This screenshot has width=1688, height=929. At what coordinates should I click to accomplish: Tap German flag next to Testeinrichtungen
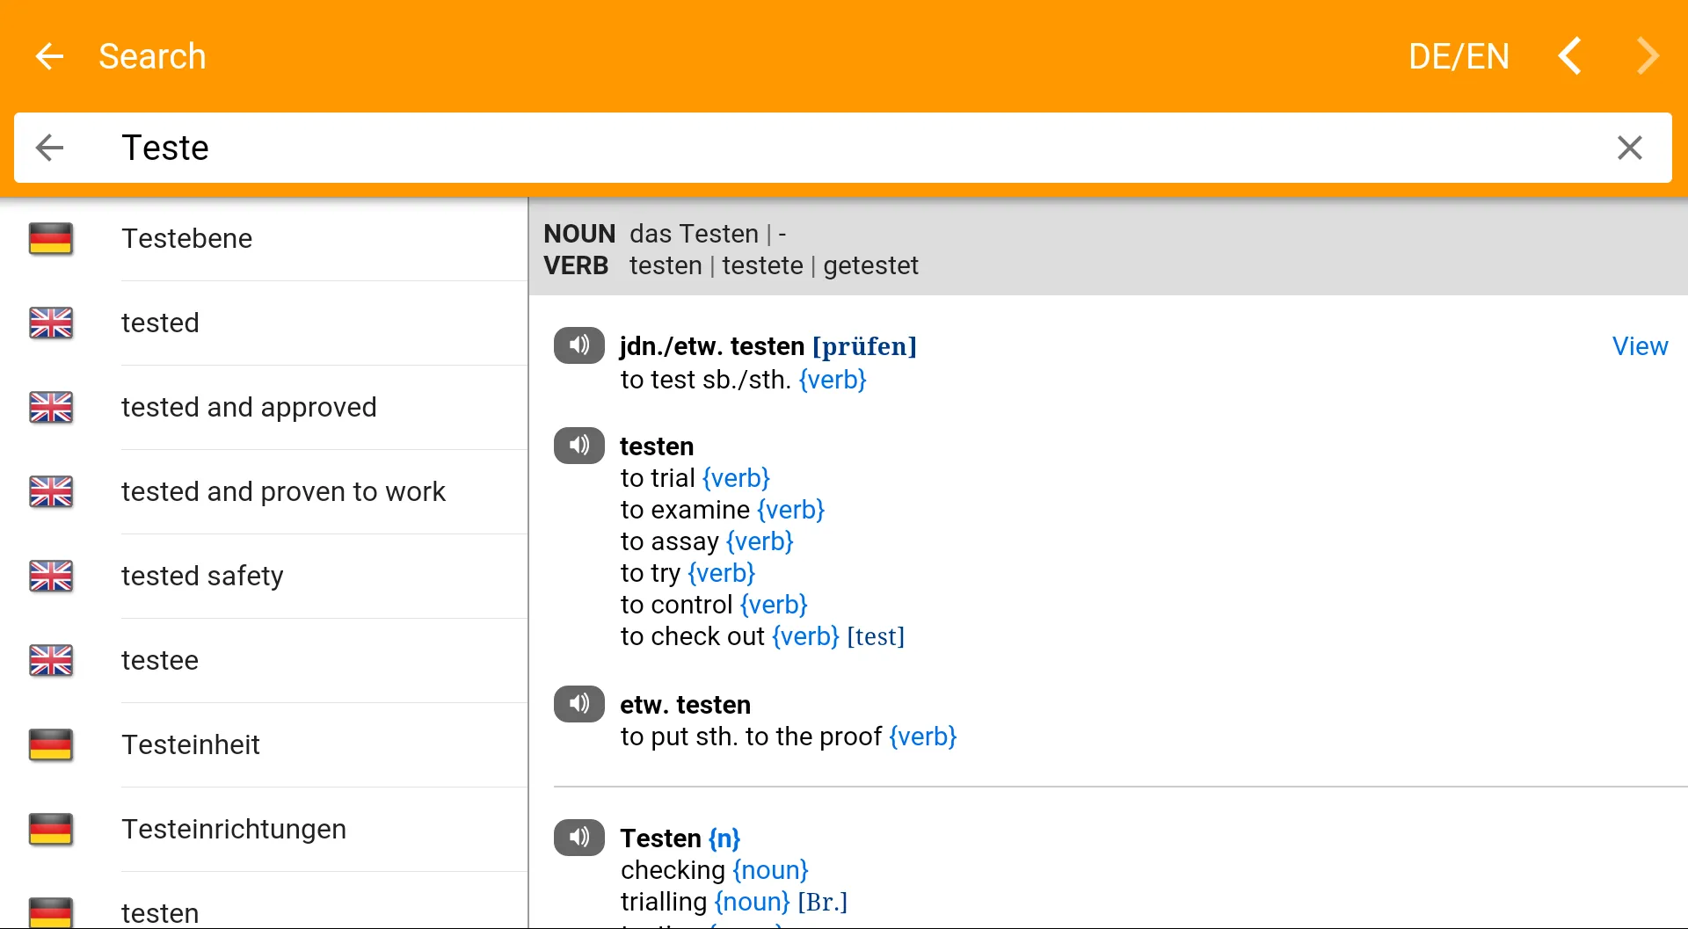coord(51,829)
